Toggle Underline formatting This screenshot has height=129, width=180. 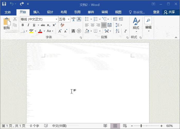tap(34, 25)
